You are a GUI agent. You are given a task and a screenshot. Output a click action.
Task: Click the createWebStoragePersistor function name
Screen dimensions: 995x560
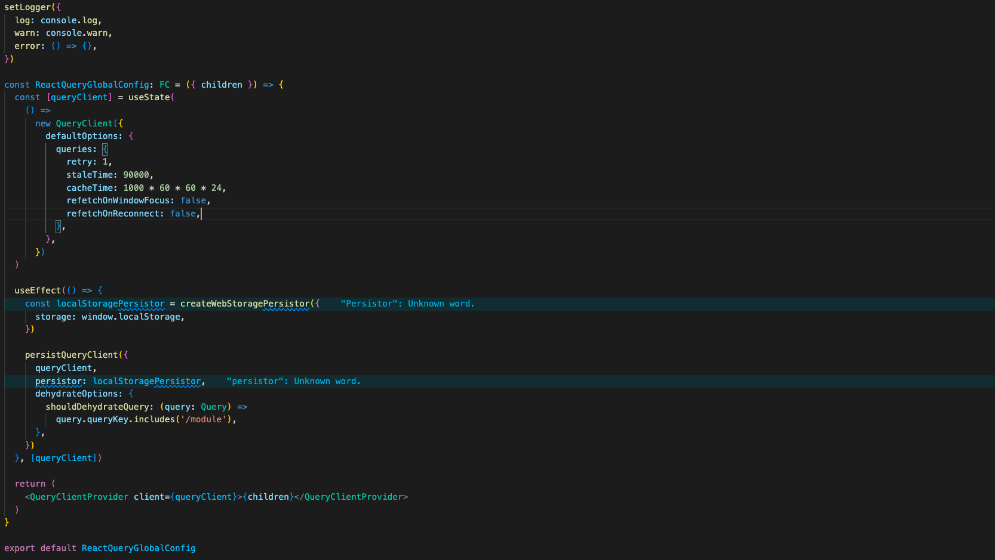point(245,304)
